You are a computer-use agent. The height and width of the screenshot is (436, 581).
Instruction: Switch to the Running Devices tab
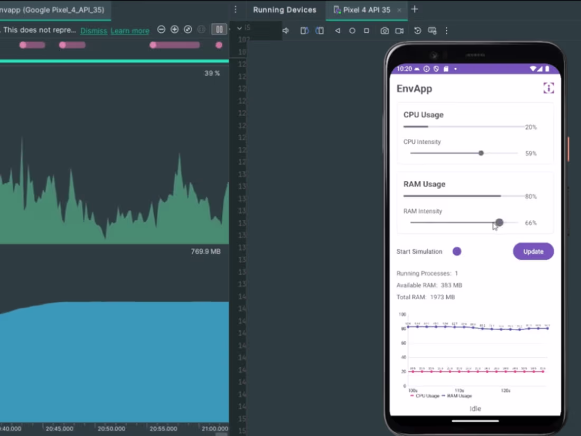point(285,10)
